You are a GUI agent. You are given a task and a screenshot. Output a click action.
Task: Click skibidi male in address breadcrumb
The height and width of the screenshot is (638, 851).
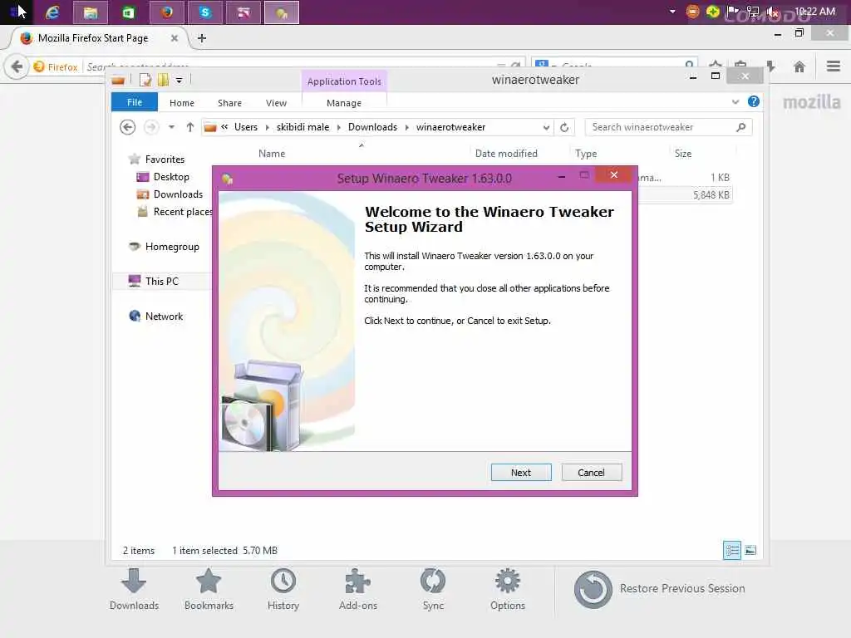[303, 127]
